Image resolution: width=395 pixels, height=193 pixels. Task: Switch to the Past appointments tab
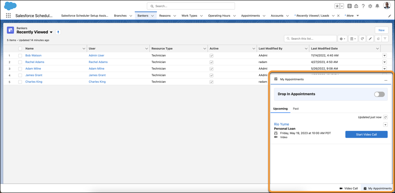(x=296, y=109)
